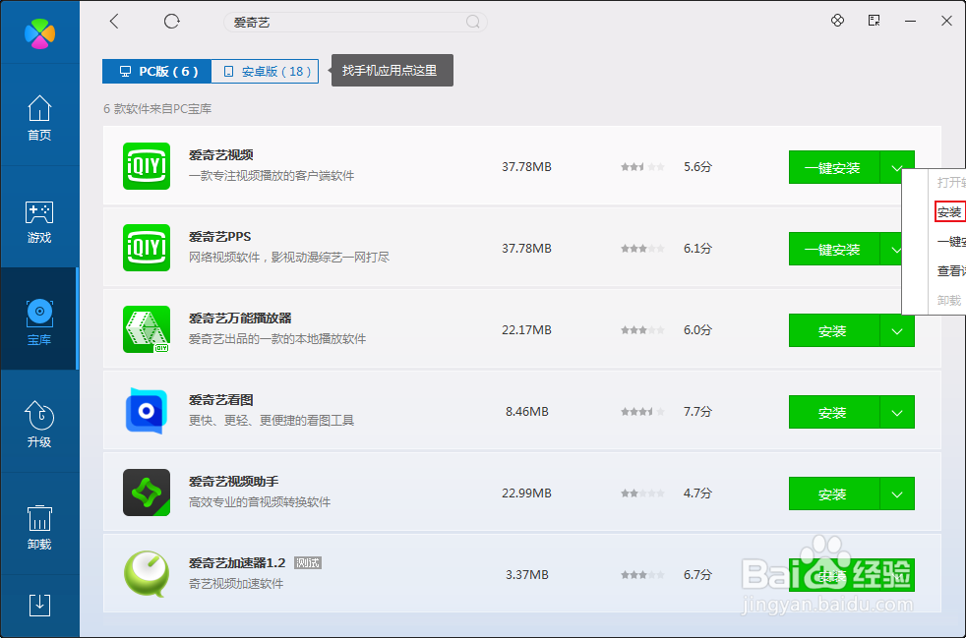Viewport: 966px width, 638px height.
Task: Open the skin icon in title bar
Action: [837, 21]
